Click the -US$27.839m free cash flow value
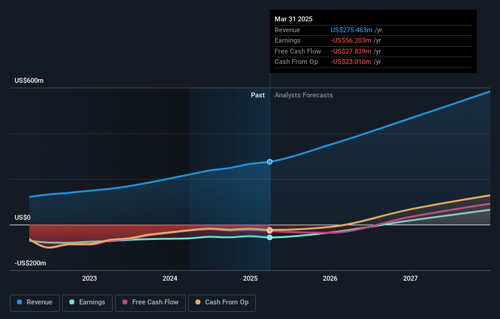The width and height of the screenshot is (500, 319). tap(351, 51)
